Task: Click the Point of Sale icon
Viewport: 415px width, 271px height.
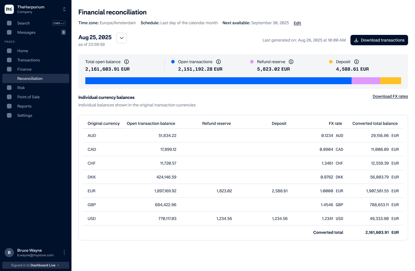Action: click(9, 97)
